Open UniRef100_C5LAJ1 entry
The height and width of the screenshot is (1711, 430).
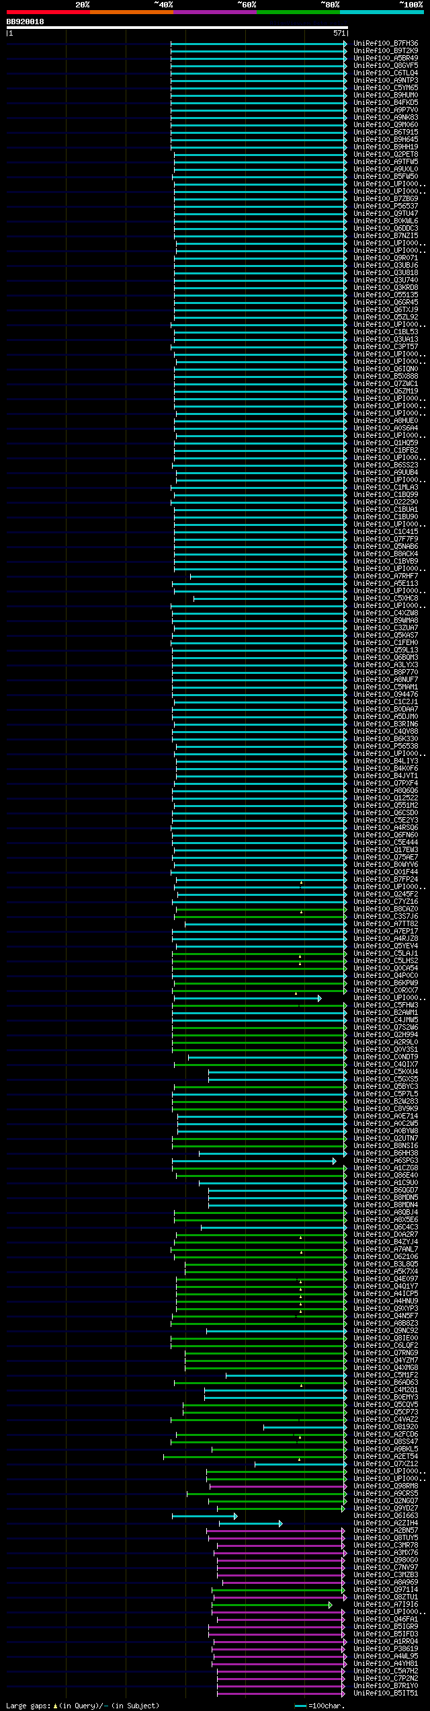tap(386, 953)
